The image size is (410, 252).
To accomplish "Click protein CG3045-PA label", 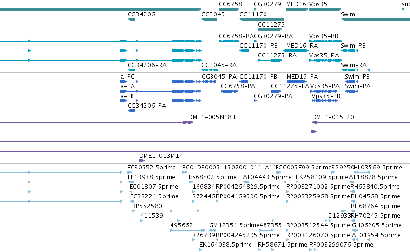I will [219, 77].
